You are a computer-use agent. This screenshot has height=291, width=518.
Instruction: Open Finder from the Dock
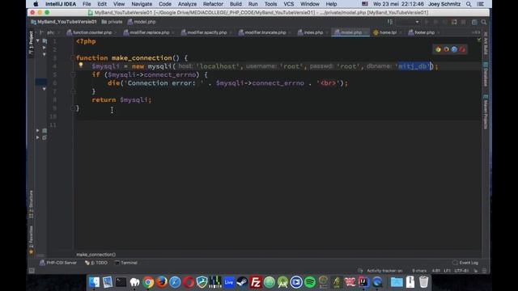click(x=94, y=282)
